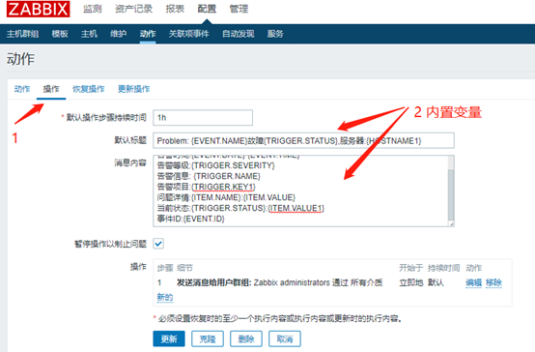535x352 pixels.
Task: Go to 关联项事件 submenu
Action: coord(189,34)
